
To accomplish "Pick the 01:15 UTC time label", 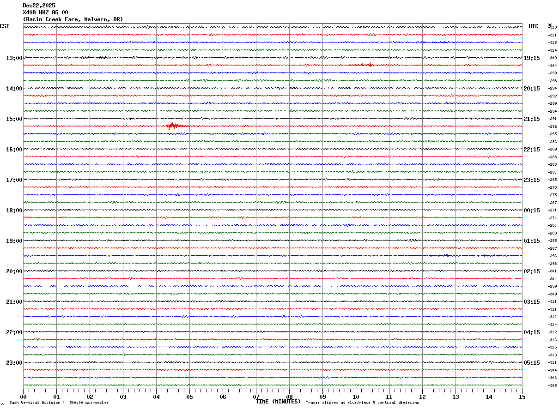I will (x=531, y=241).
